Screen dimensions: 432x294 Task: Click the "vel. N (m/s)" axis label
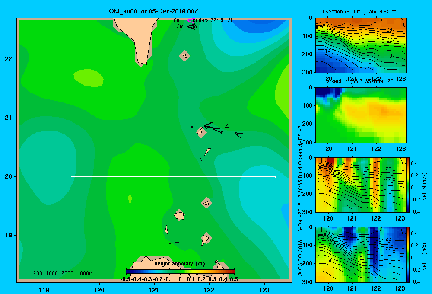(x=424, y=186)
